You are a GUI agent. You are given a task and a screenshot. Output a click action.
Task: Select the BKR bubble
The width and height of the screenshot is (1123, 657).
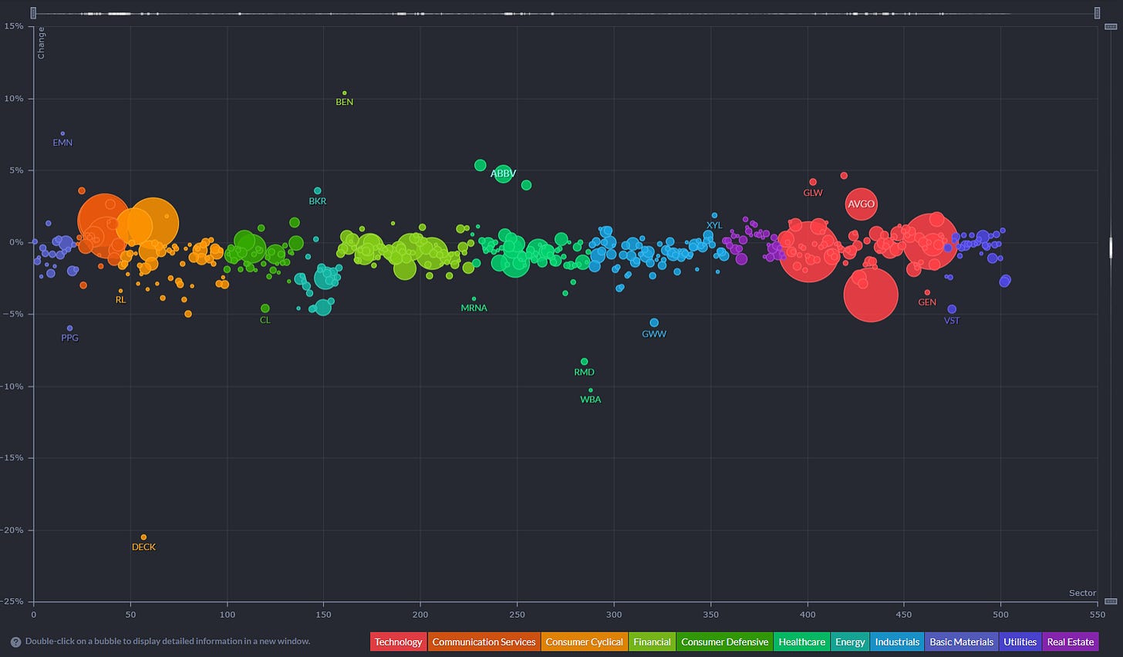(x=317, y=190)
